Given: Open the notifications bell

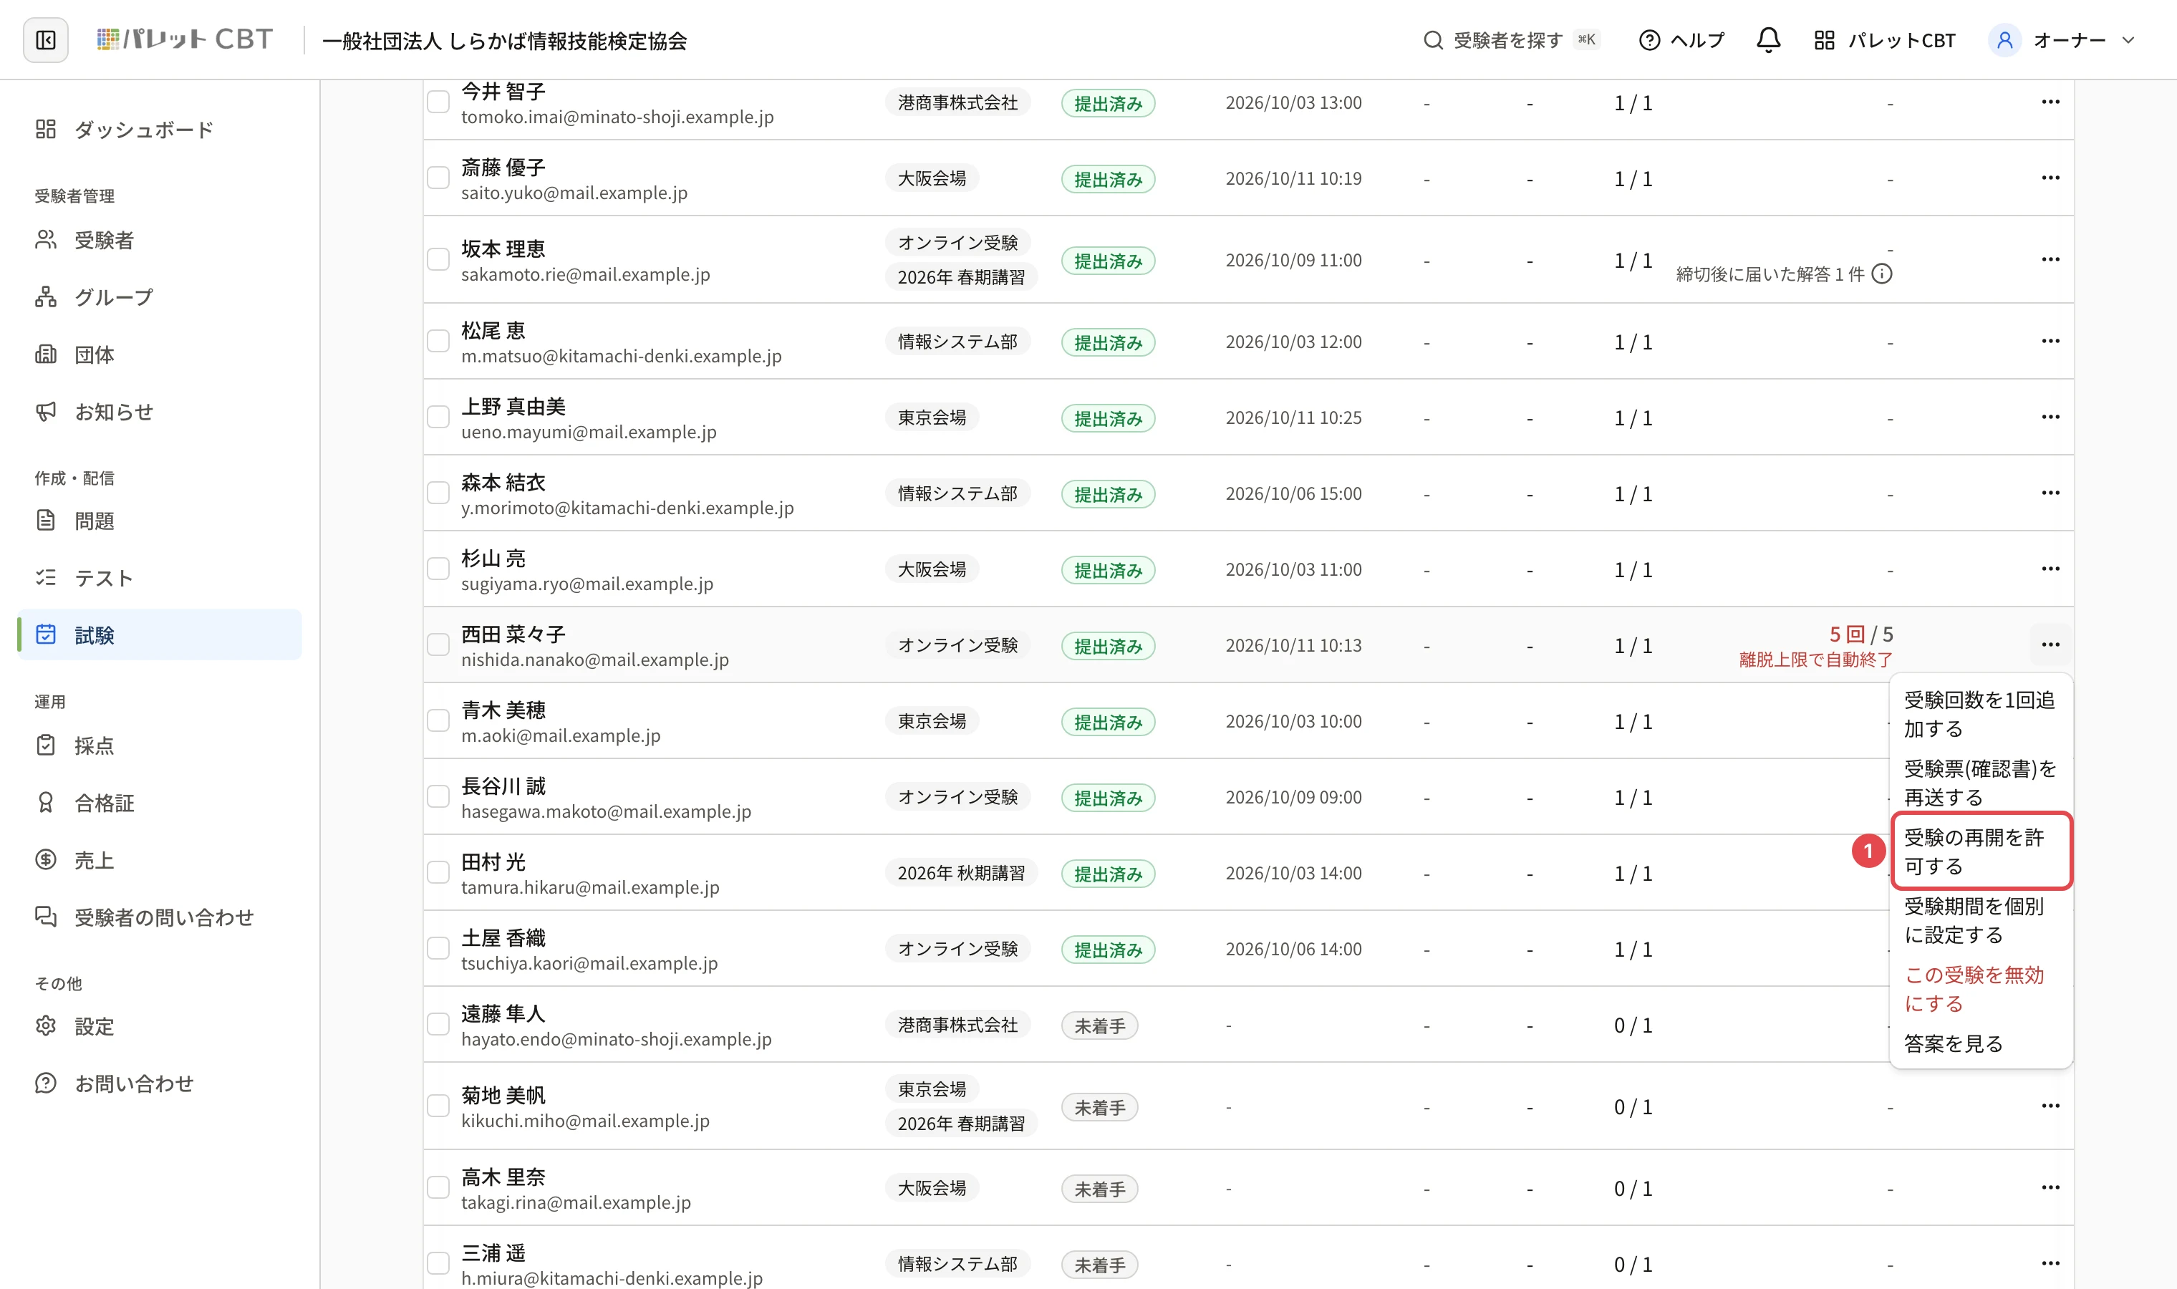Looking at the screenshot, I should click(1768, 40).
